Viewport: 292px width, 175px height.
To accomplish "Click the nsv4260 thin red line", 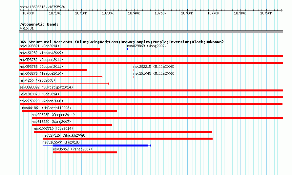I will coord(64,84).
